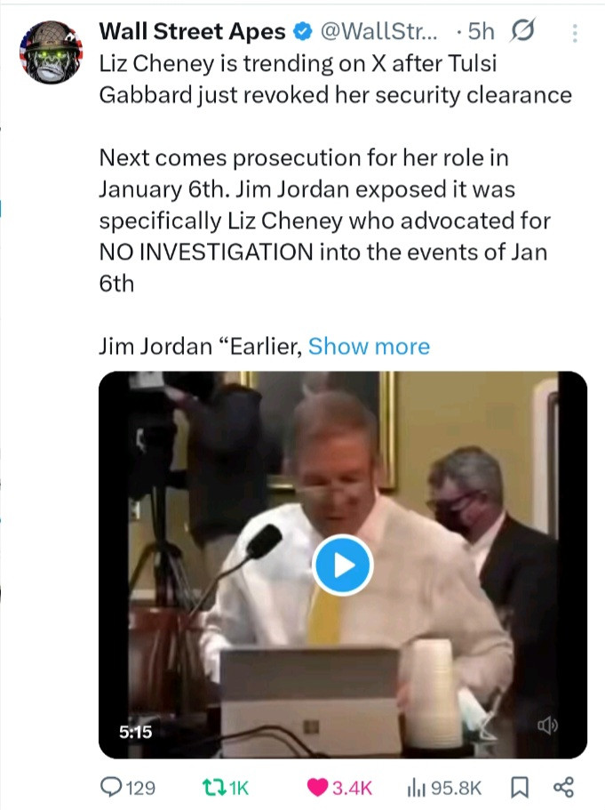Open the view count analytics bar icon

[413, 787]
